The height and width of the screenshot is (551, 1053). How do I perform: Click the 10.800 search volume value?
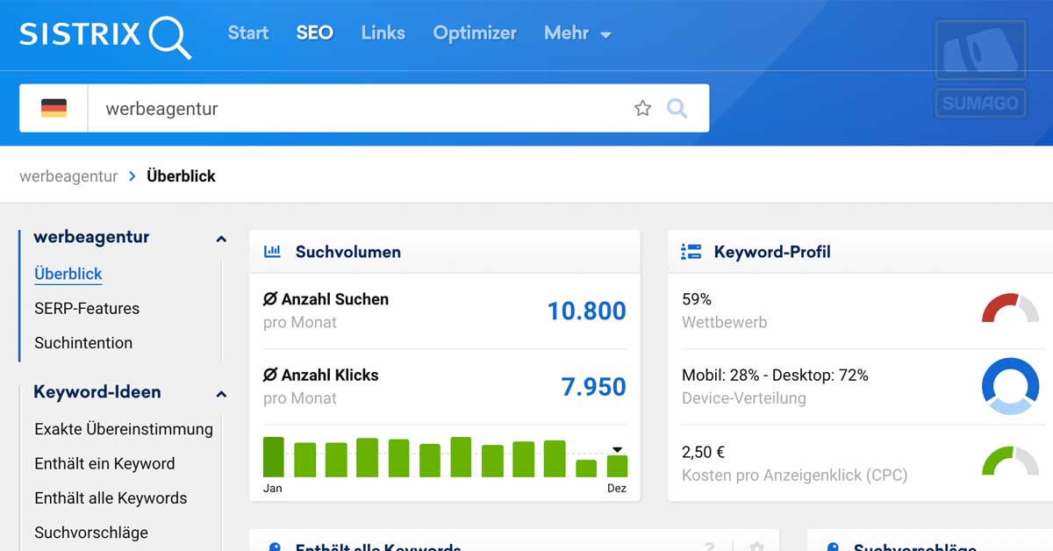click(586, 311)
